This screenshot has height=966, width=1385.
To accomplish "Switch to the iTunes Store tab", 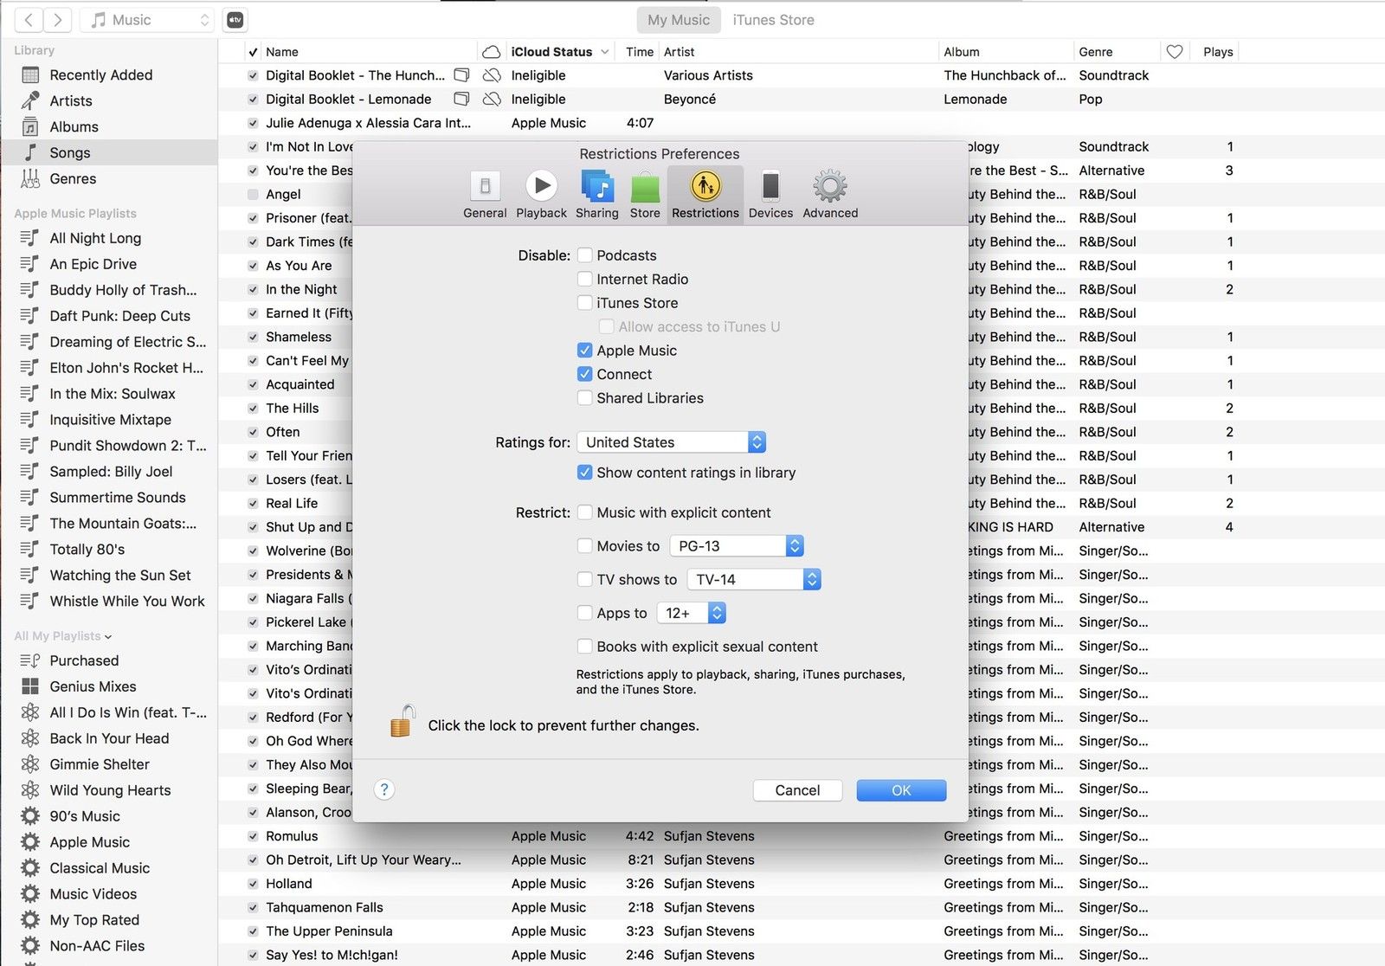I will pyautogui.click(x=773, y=20).
